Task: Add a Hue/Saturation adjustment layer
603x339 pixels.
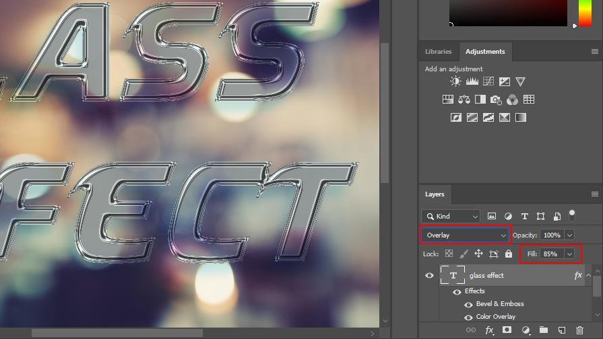Action: [447, 100]
